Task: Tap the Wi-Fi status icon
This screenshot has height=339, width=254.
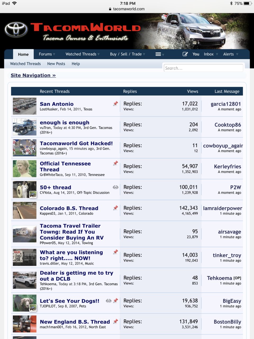Action: [14, 3]
